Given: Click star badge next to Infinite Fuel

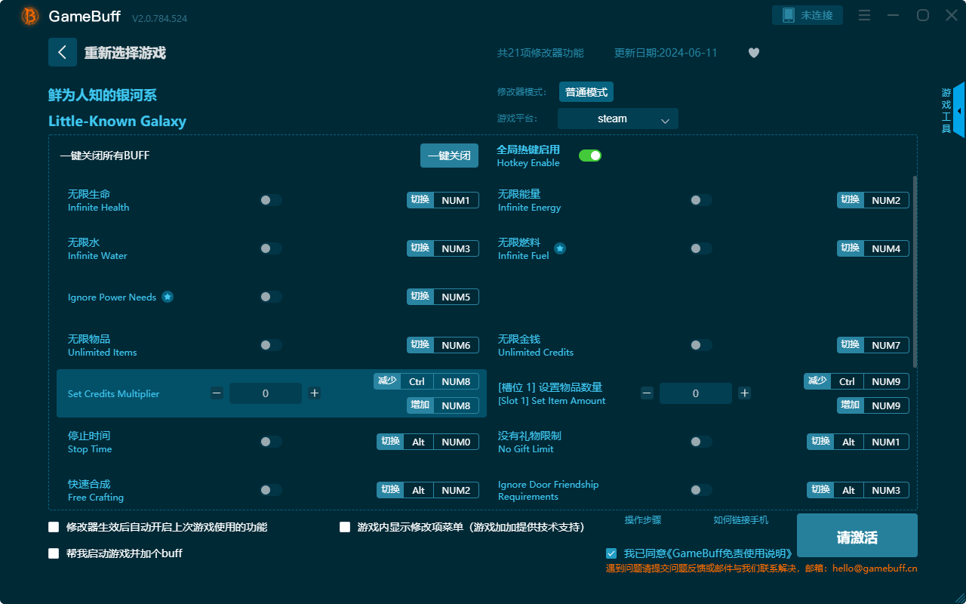Looking at the screenshot, I should (560, 248).
